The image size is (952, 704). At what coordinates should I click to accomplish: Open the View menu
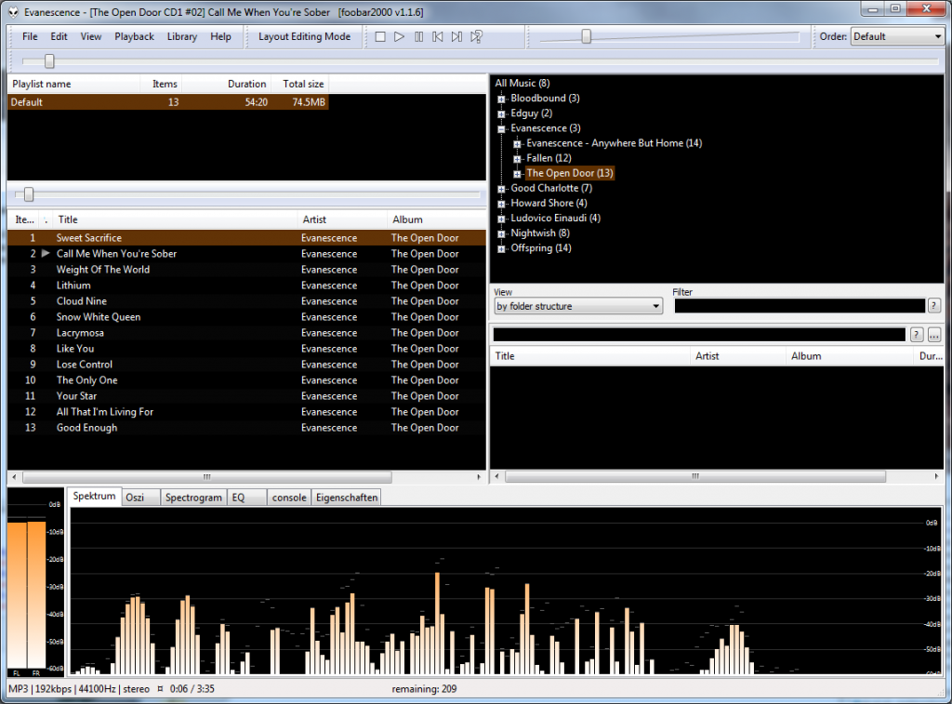pos(91,36)
